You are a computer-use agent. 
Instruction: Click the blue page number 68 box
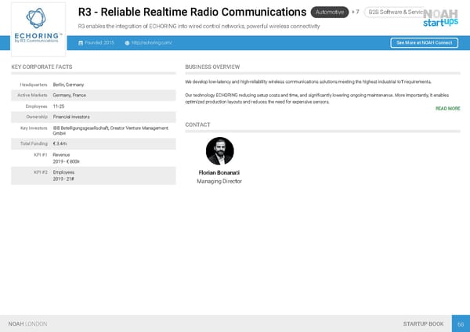461,323
